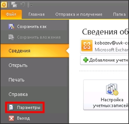
Task: Select the Сведения menu item
Action: coord(35,51)
